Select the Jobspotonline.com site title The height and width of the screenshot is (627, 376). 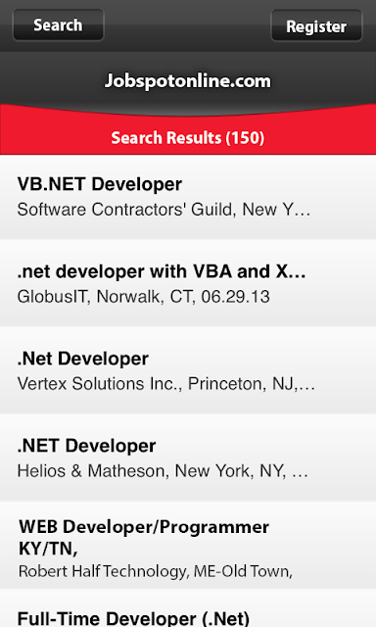188,80
